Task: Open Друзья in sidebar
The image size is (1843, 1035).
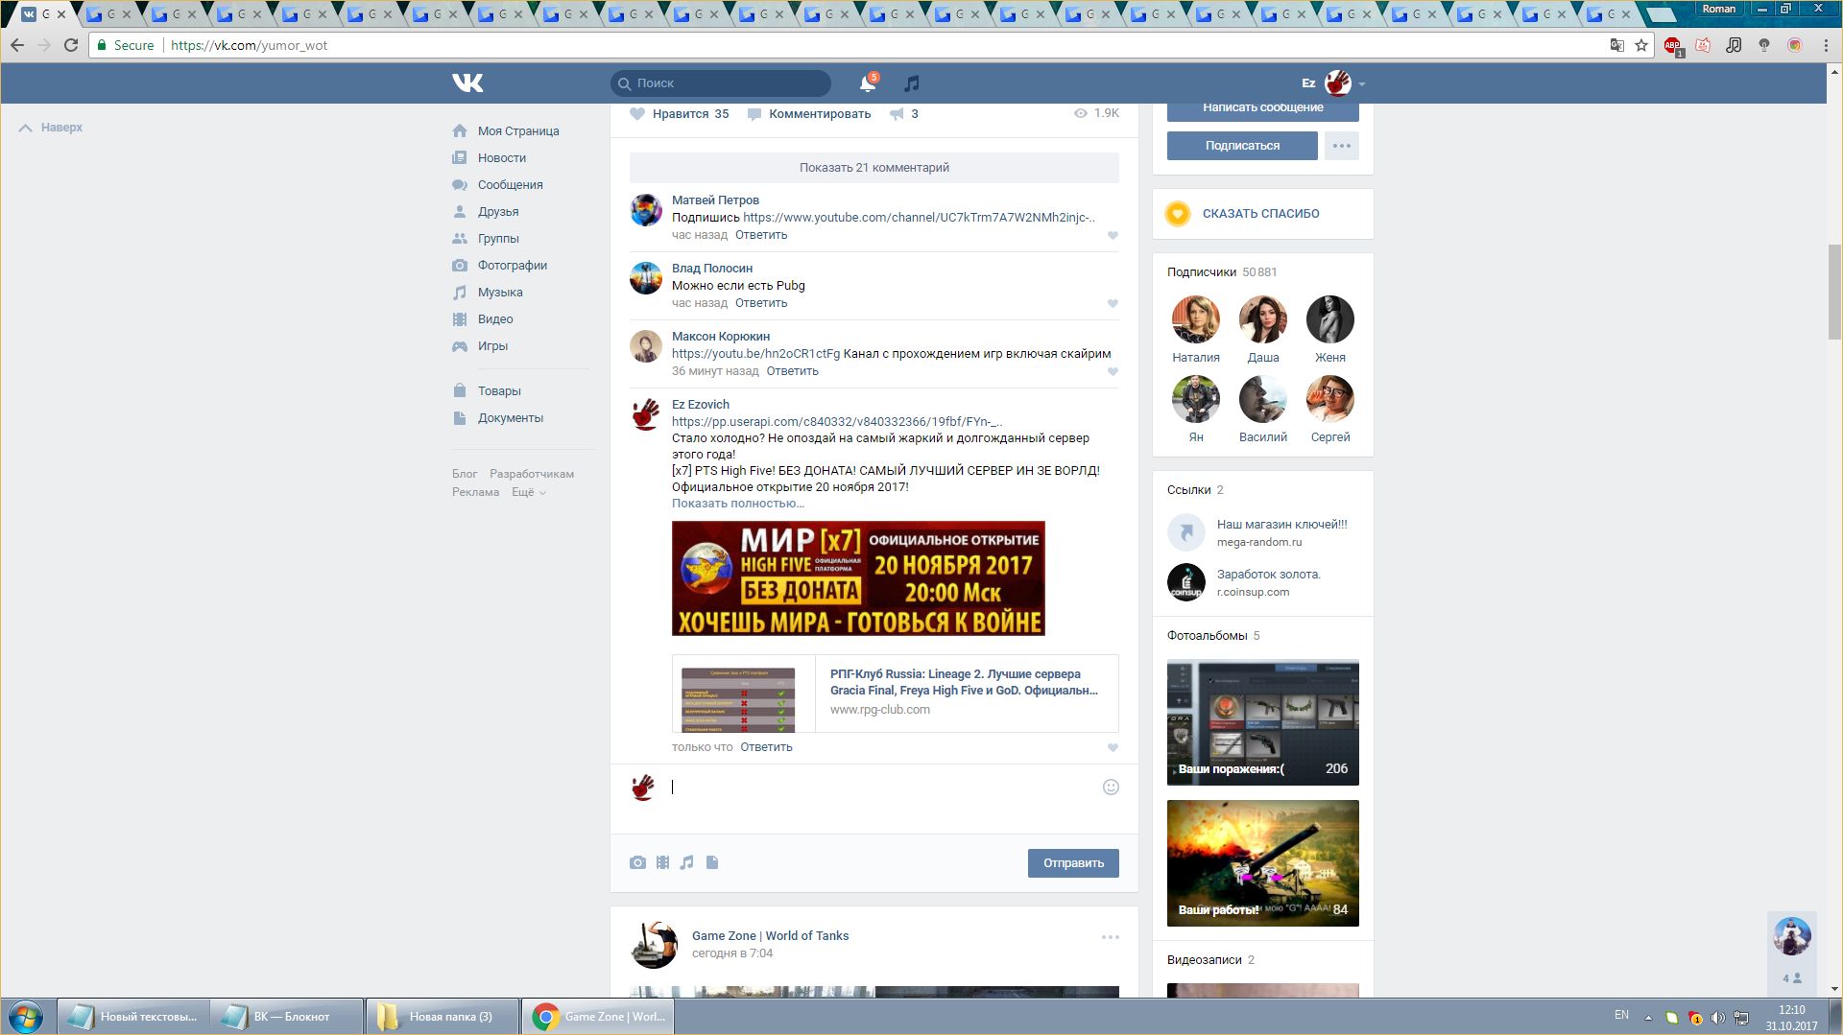Action: 498,212
